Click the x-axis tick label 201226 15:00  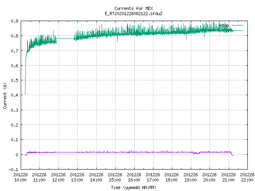(x=115, y=177)
